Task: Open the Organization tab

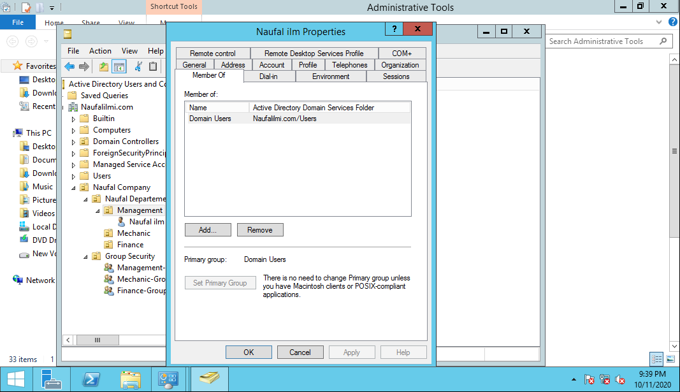Action: point(400,64)
